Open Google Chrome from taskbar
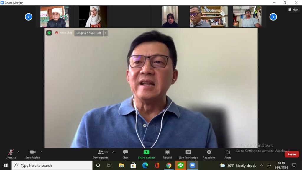This screenshot has height=170, width=302. 169,165
